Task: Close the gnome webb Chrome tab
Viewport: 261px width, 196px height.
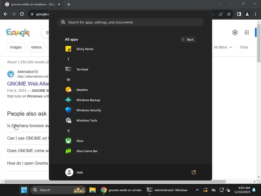Action: pos(59,4)
